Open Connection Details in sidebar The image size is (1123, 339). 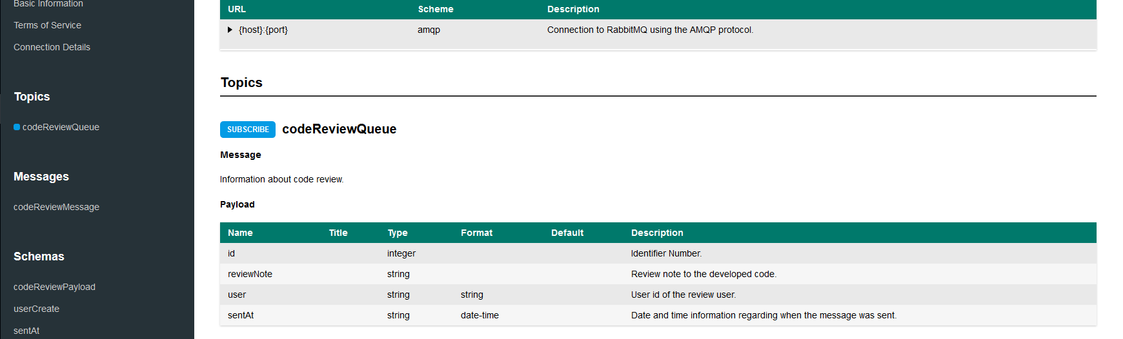point(52,47)
